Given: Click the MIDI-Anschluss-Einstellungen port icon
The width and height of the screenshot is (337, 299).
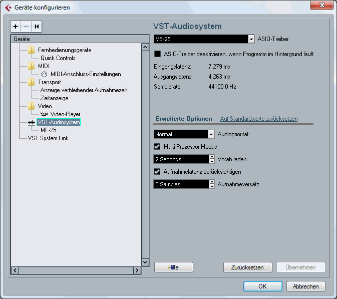Looking at the screenshot, I should [44, 74].
